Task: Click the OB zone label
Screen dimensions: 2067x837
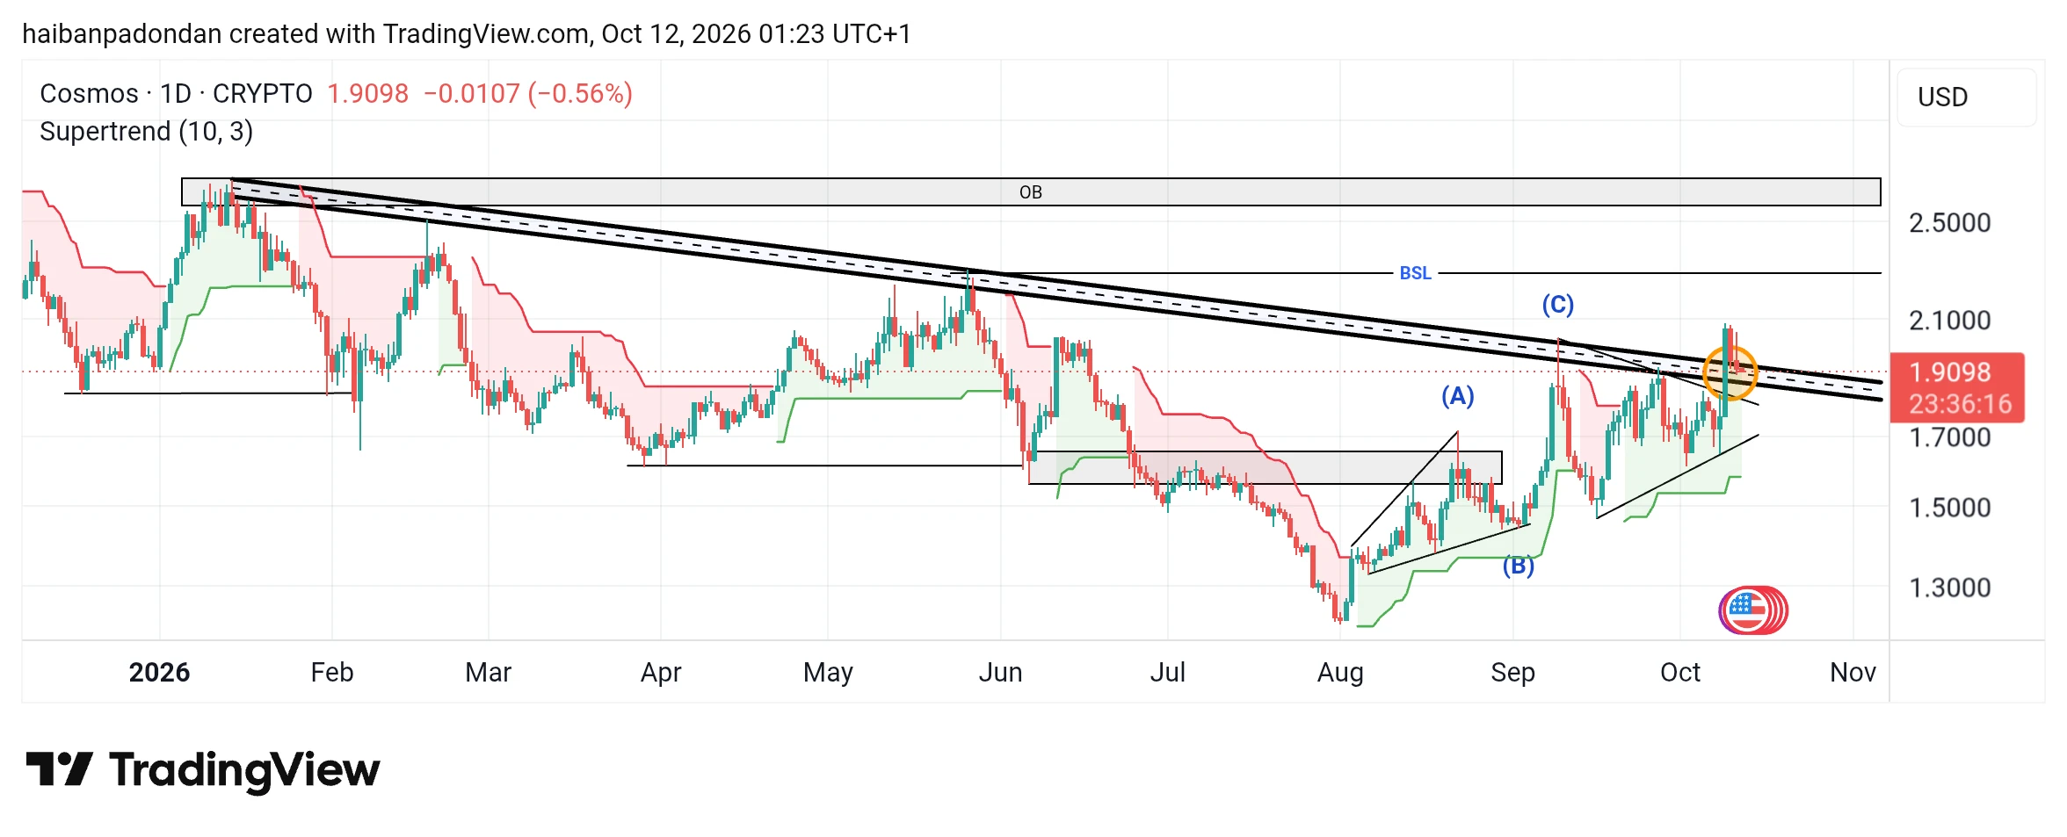Action: 1030,192
